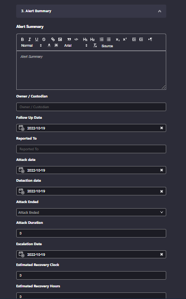Insert a link using the link icon
This screenshot has height=299, width=186.
pos(53,39)
